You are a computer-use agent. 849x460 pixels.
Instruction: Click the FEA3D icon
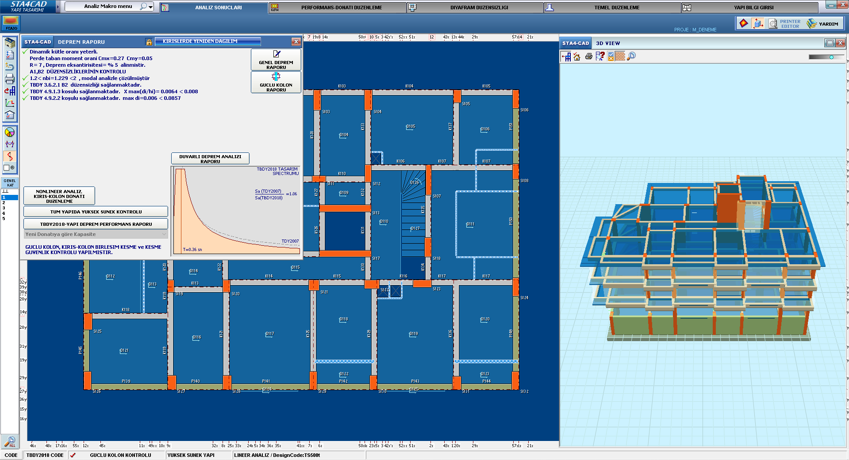(x=11, y=23)
